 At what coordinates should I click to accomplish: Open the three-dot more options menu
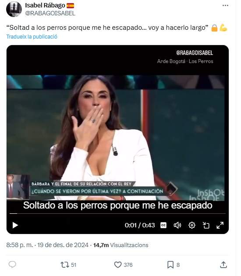pos(225,5)
